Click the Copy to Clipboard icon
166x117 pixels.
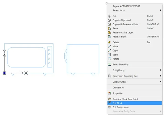pos(109,20)
